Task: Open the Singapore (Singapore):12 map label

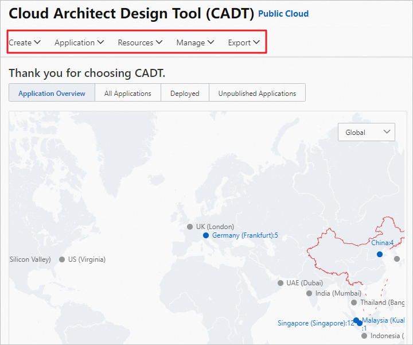Action: (316, 323)
